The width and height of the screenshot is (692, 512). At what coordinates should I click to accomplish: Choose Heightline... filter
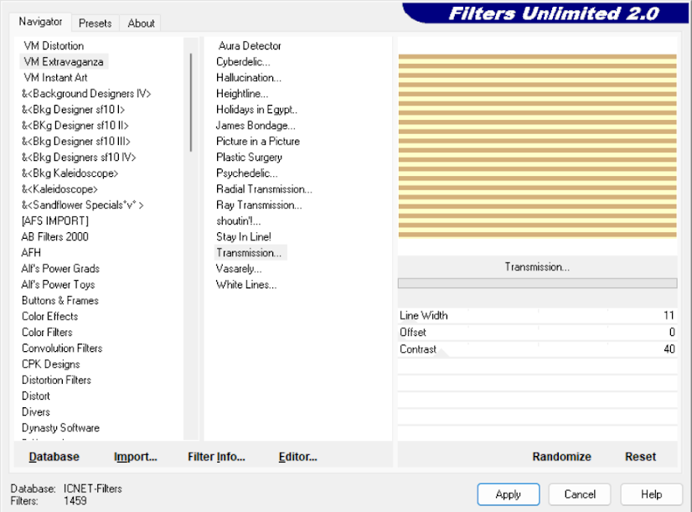pyautogui.click(x=242, y=94)
